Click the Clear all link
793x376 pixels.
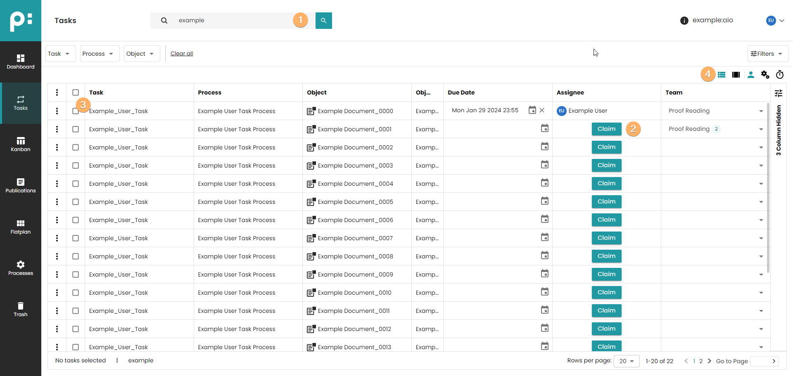(182, 54)
